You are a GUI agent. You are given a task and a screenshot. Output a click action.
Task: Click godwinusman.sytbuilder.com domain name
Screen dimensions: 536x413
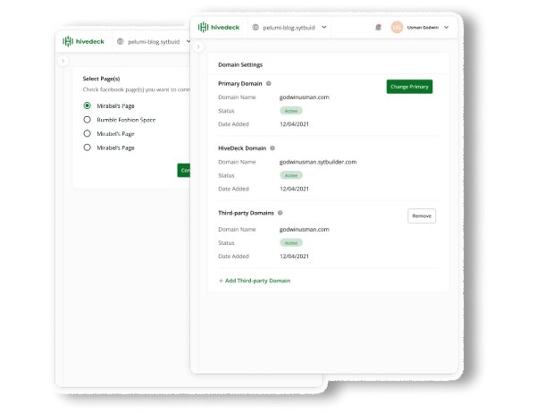[318, 162]
